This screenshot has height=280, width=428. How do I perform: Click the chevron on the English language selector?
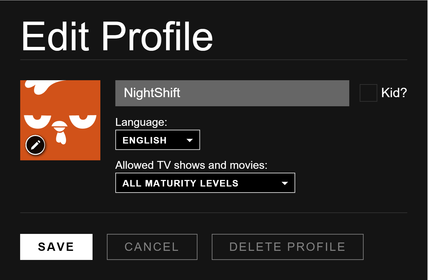coord(189,140)
